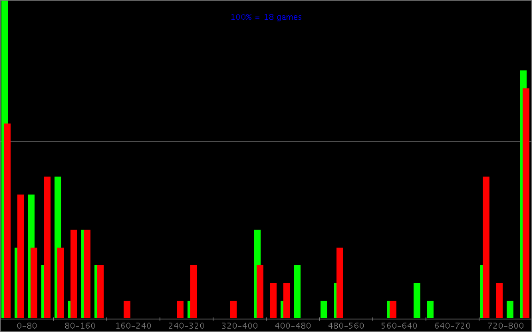The width and height of the screenshot is (532, 332).
Task: Click the 160-240 axis label
Action: [x=134, y=326]
